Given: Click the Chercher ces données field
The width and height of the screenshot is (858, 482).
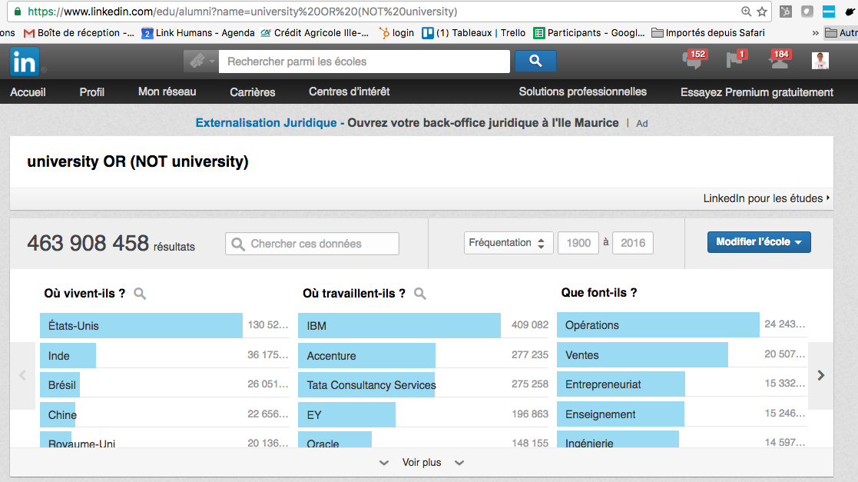Looking at the screenshot, I should tap(313, 244).
